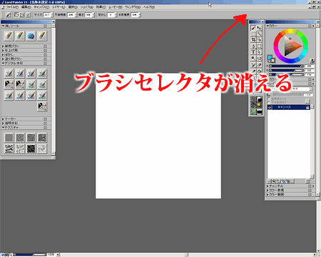Expand the チャンネル panel

(x=267, y=186)
